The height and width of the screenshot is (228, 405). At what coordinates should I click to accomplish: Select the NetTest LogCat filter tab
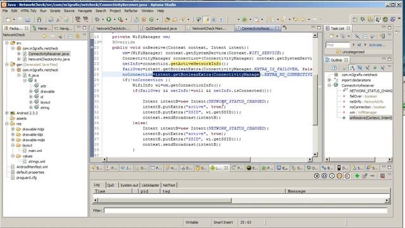click(x=169, y=185)
